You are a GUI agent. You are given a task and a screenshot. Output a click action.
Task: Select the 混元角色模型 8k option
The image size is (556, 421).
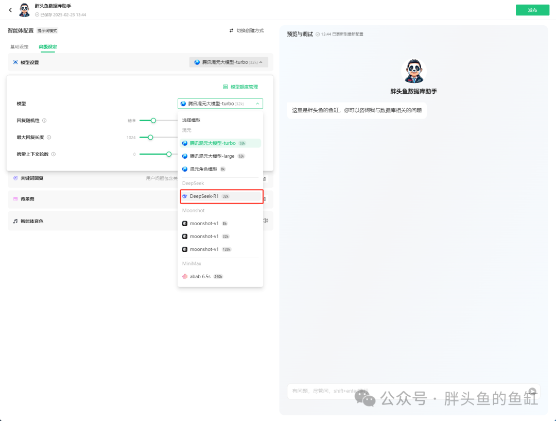[220, 169]
